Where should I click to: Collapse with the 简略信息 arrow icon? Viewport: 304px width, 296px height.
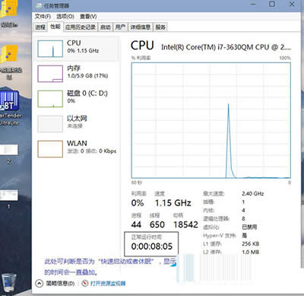[x=39, y=283]
